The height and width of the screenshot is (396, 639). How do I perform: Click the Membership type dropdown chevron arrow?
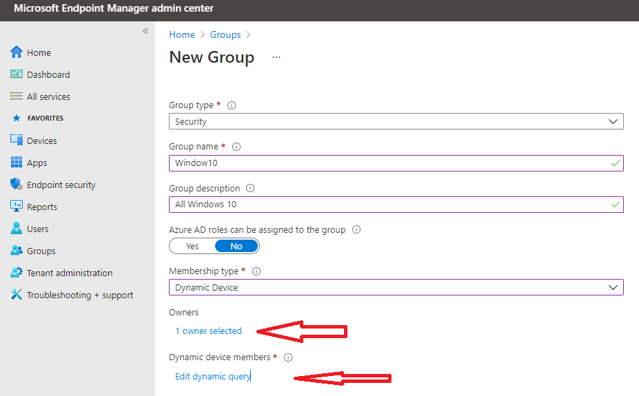click(613, 288)
